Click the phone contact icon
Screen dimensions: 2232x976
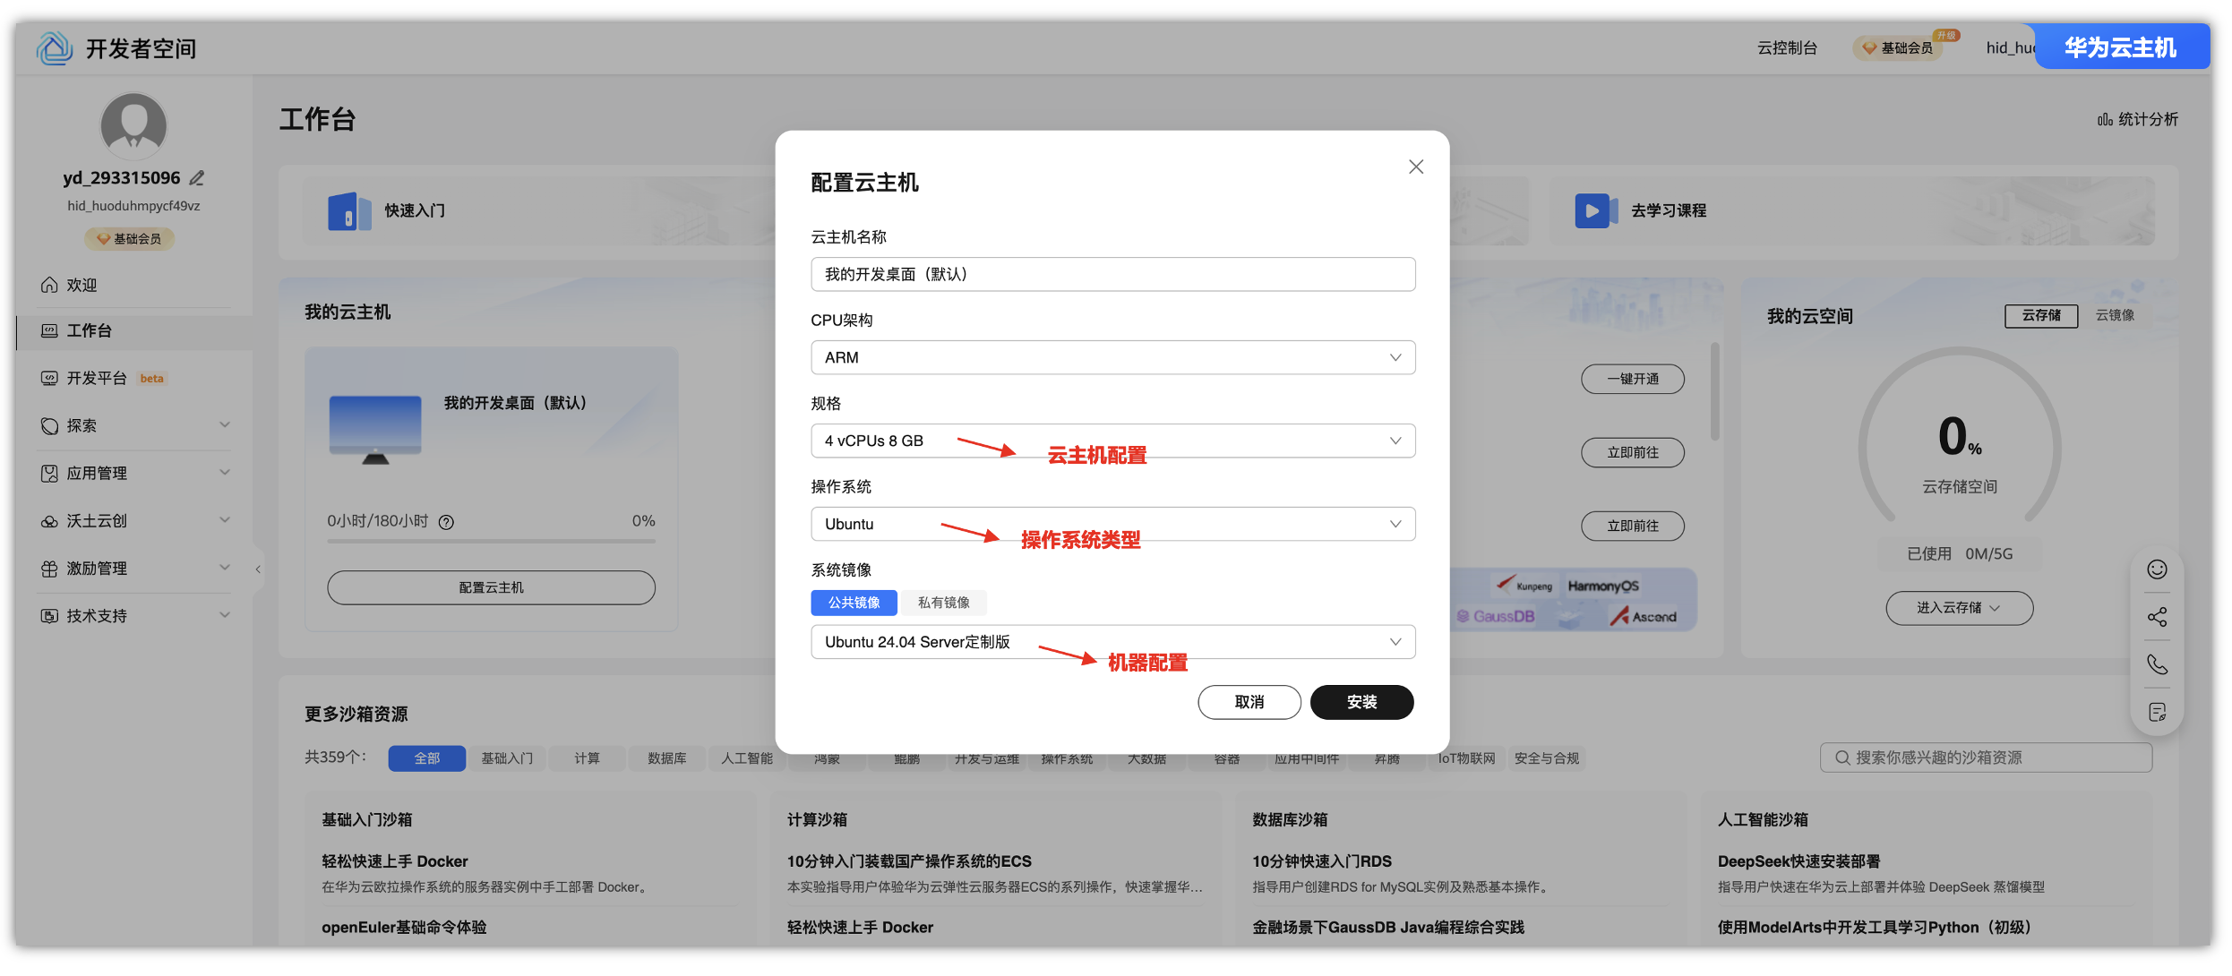coord(2158,664)
